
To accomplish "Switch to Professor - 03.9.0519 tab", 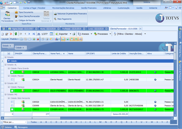I will tap(73, 29).
